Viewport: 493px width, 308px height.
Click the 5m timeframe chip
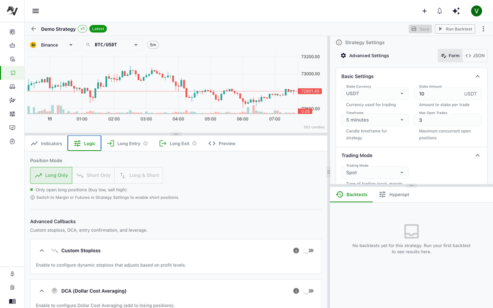point(153,45)
